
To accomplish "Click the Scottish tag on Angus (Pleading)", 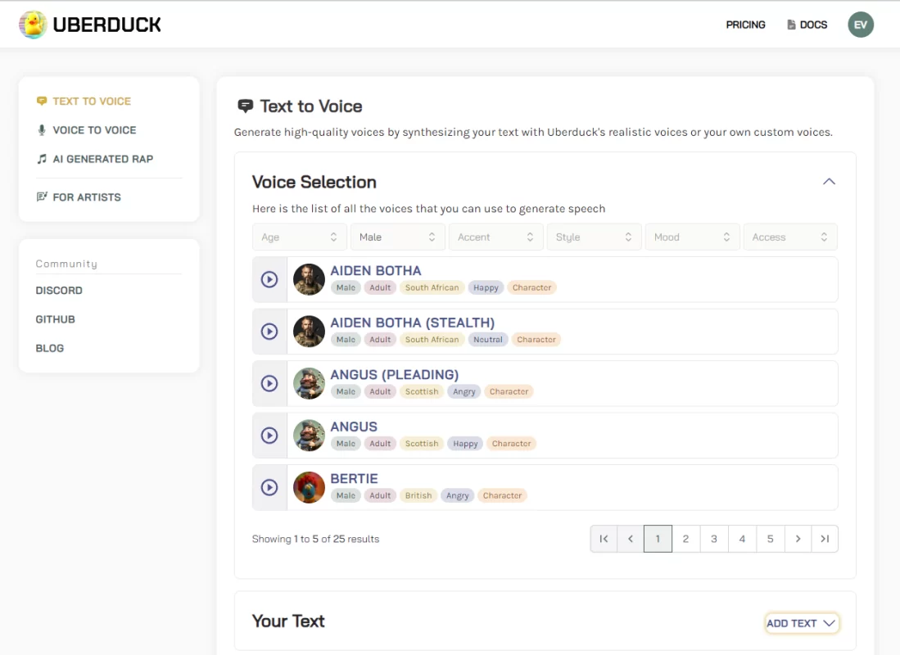I will click(x=422, y=391).
